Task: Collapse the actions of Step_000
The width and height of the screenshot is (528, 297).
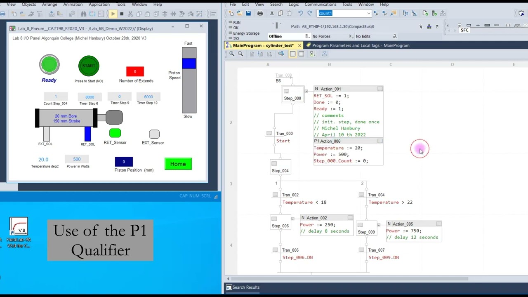Action: pyautogui.click(x=306, y=91)
